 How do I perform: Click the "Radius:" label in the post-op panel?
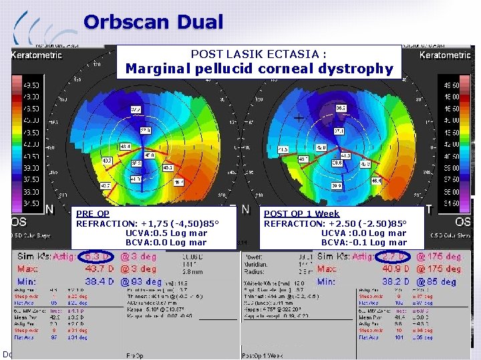click(254, 271)
